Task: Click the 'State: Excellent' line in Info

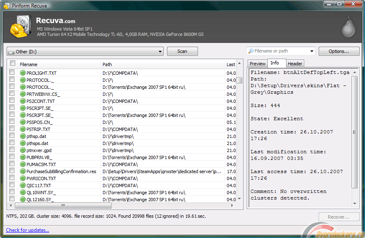Action: coord(277,119)
